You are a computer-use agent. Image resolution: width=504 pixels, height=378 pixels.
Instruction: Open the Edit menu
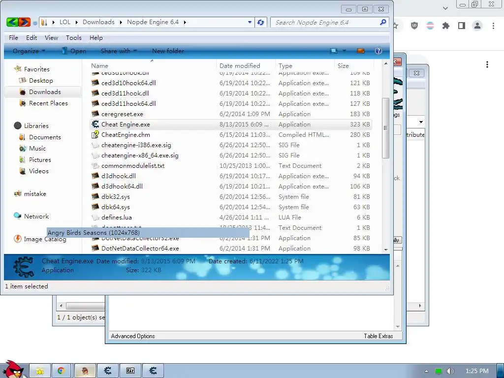click(x=31, y=37)
